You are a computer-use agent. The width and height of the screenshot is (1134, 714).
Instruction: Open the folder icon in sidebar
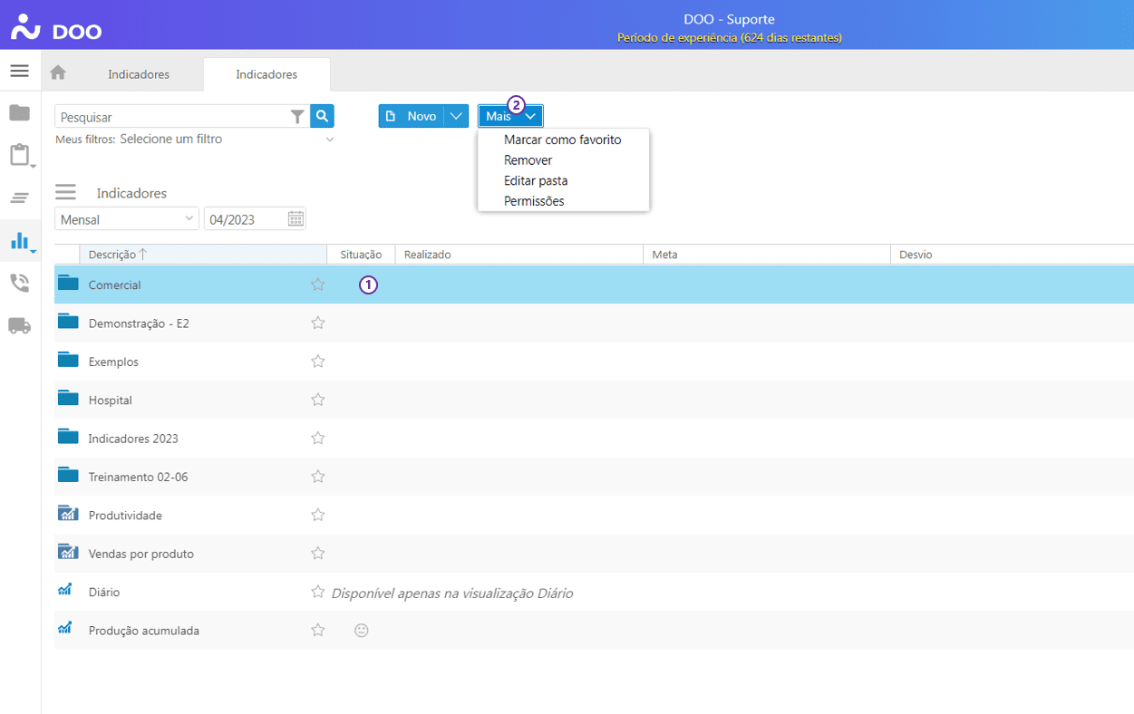pos(19,113)
